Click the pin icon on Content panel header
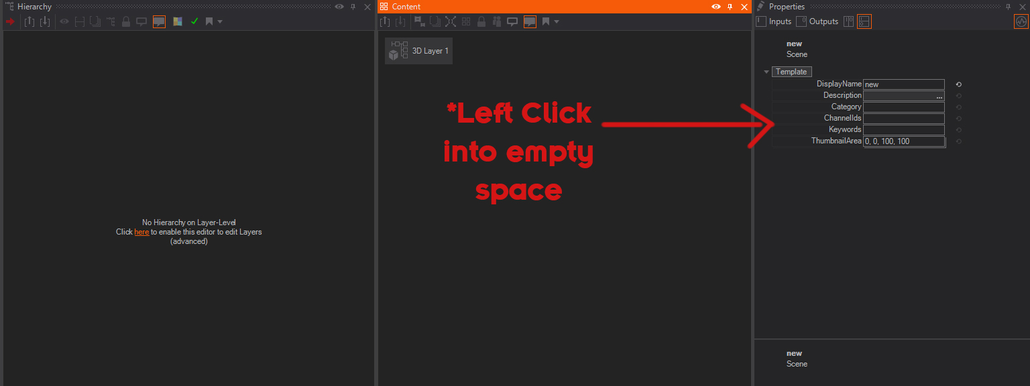 click(x=730, y=7)
